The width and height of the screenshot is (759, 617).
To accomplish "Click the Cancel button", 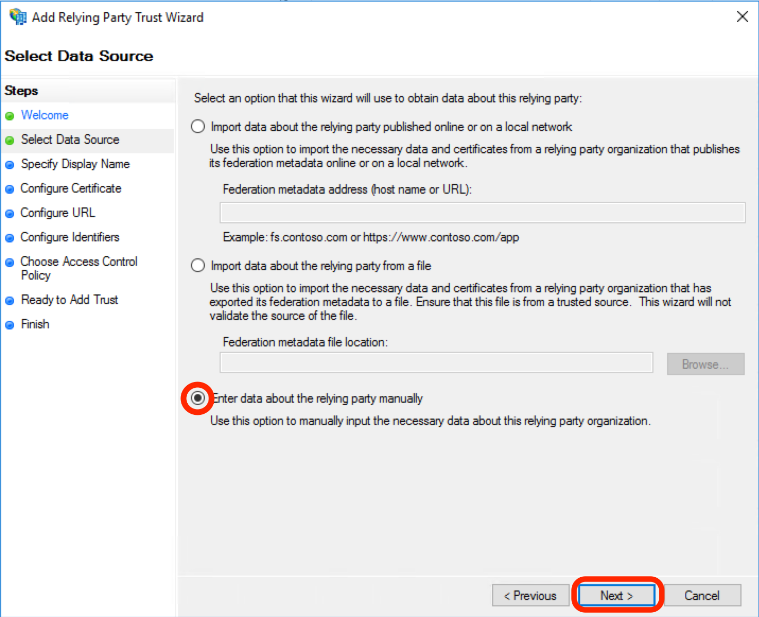I will pos(702,595).
